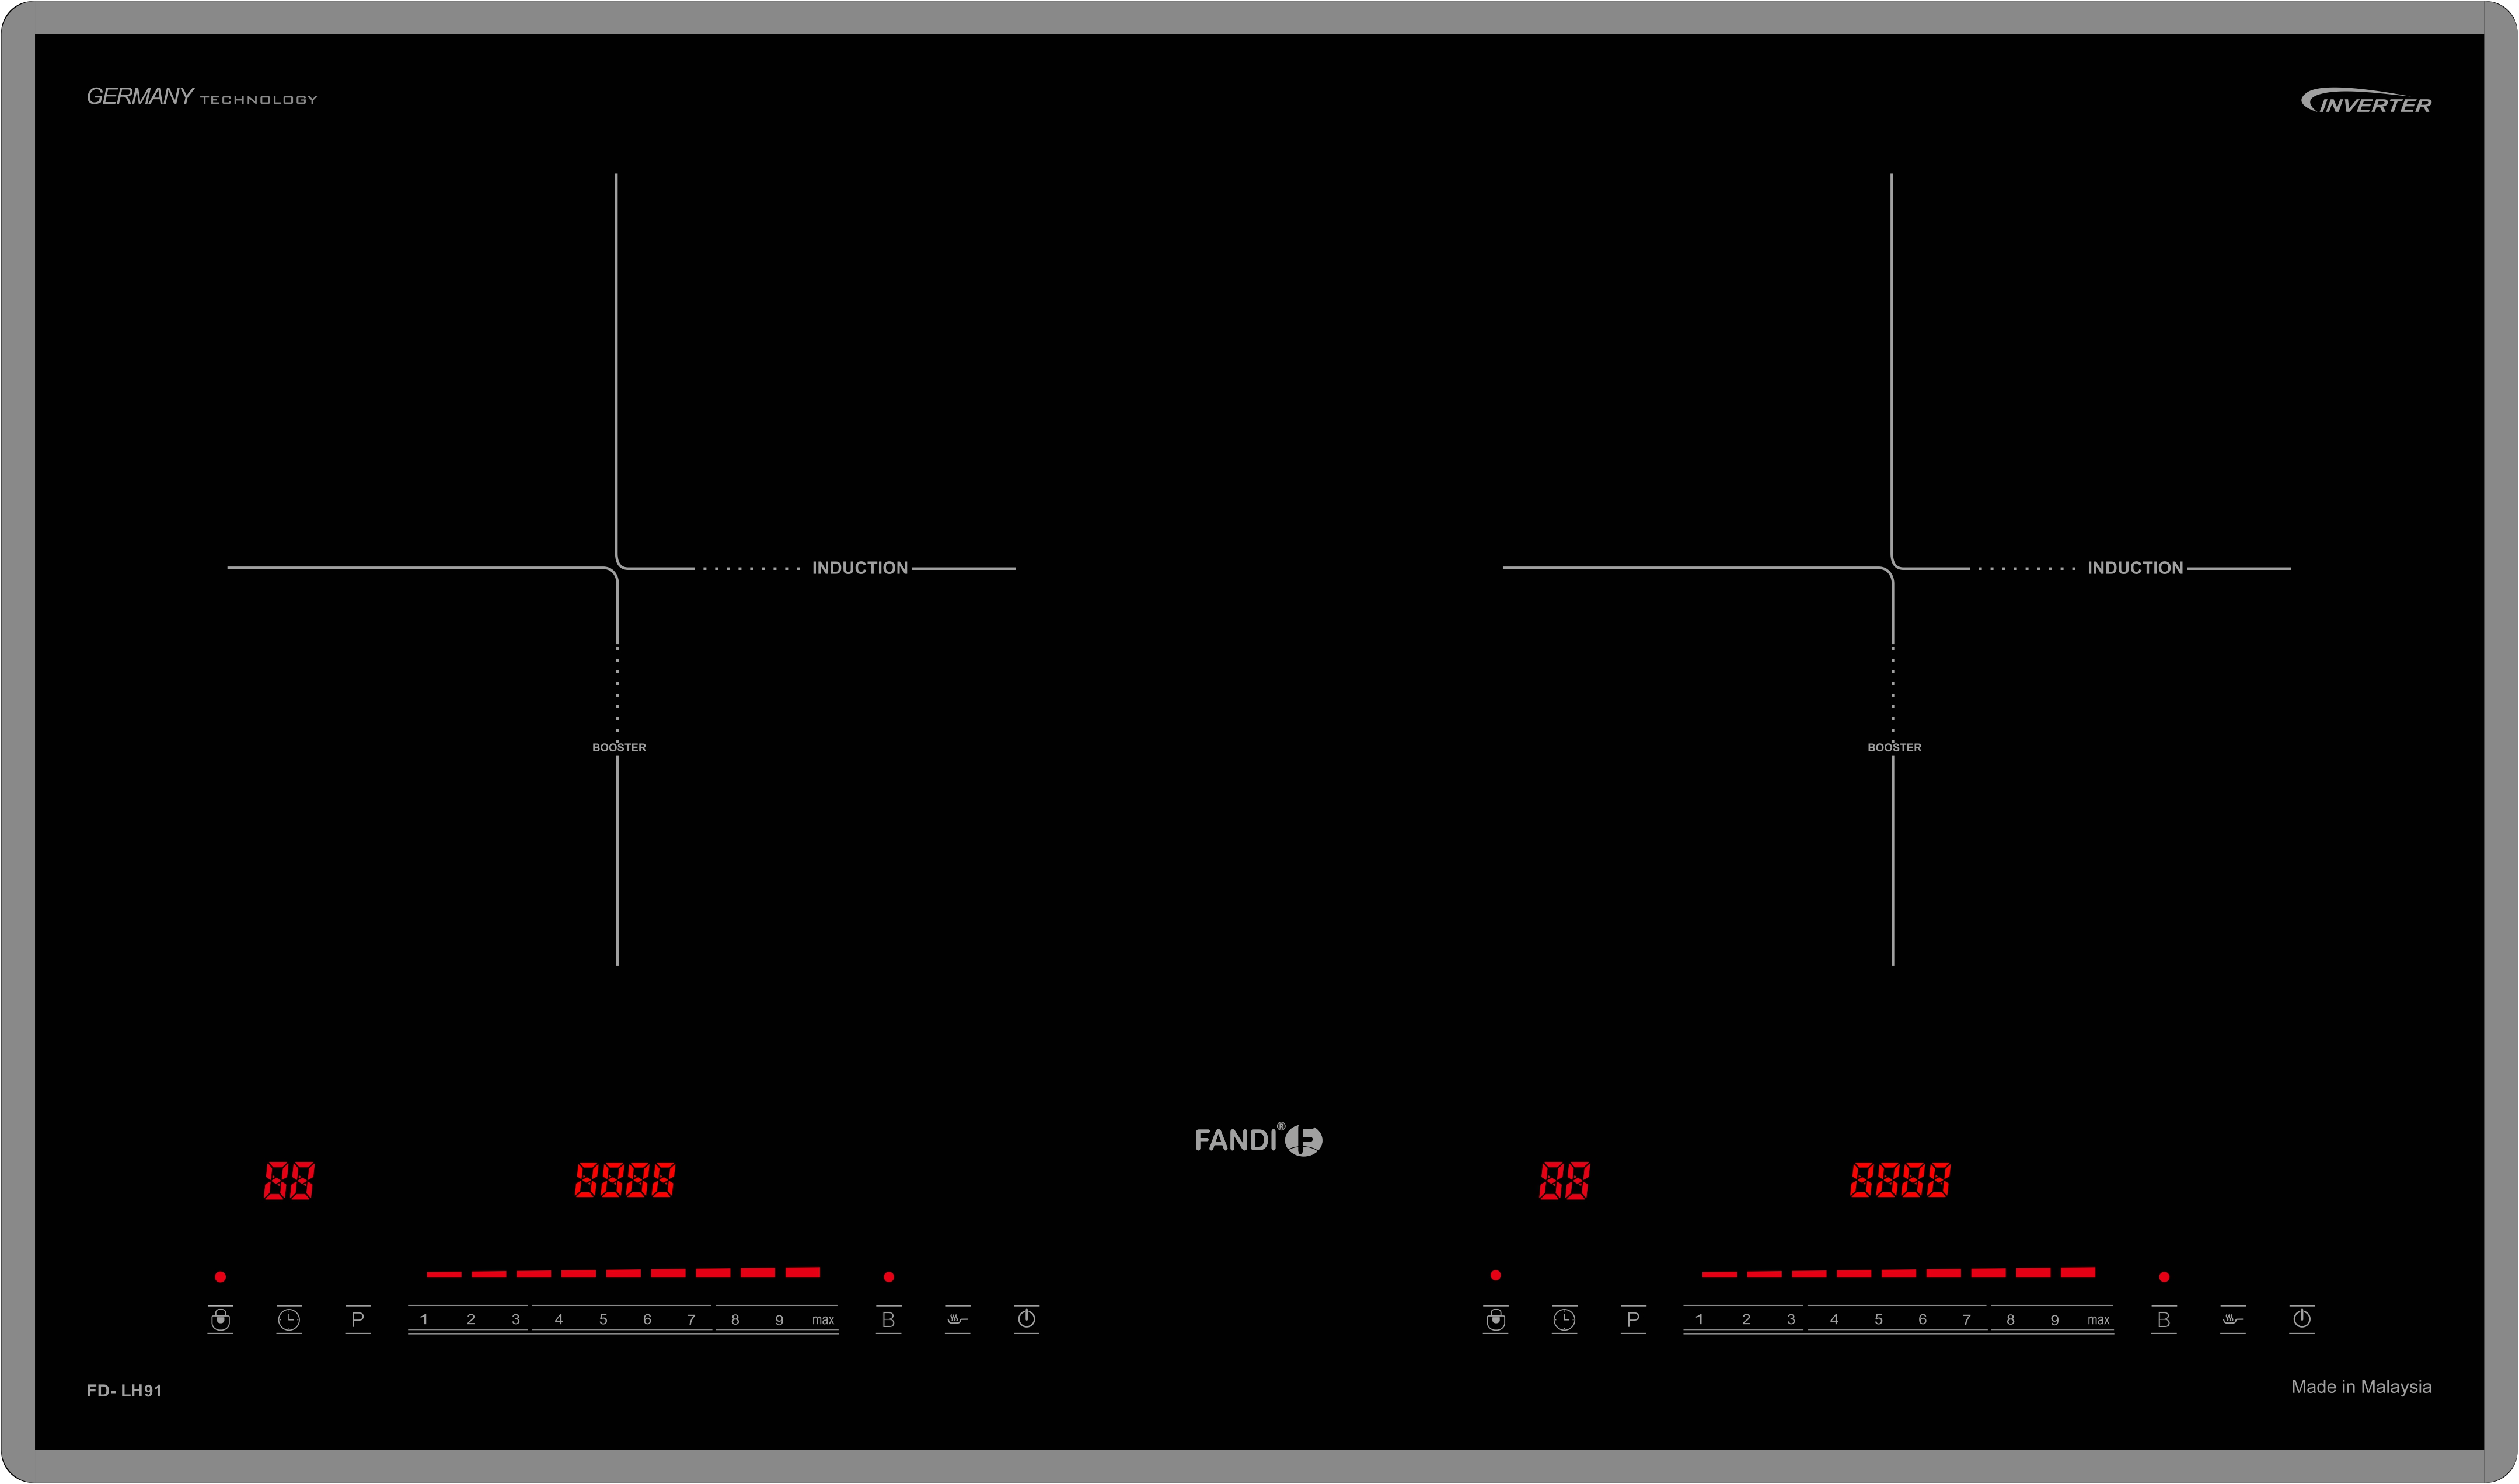This screenshot has height=1484, width=2519.
Task: Set left zone slider to level 5
Action: pyautogui.click(x=603, y=1319)
